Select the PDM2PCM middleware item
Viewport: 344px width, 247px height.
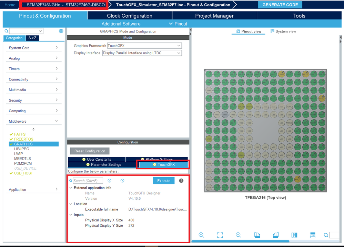point(23,163)
